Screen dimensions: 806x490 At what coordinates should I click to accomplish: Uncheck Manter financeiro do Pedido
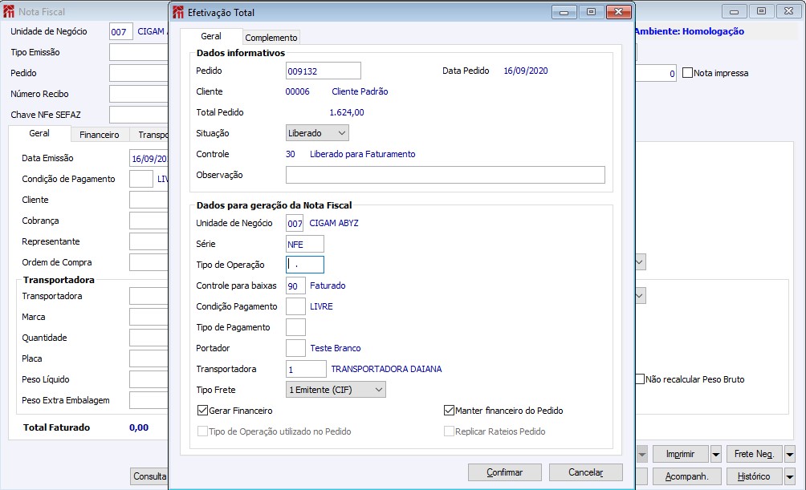click(x=449, y=410)
